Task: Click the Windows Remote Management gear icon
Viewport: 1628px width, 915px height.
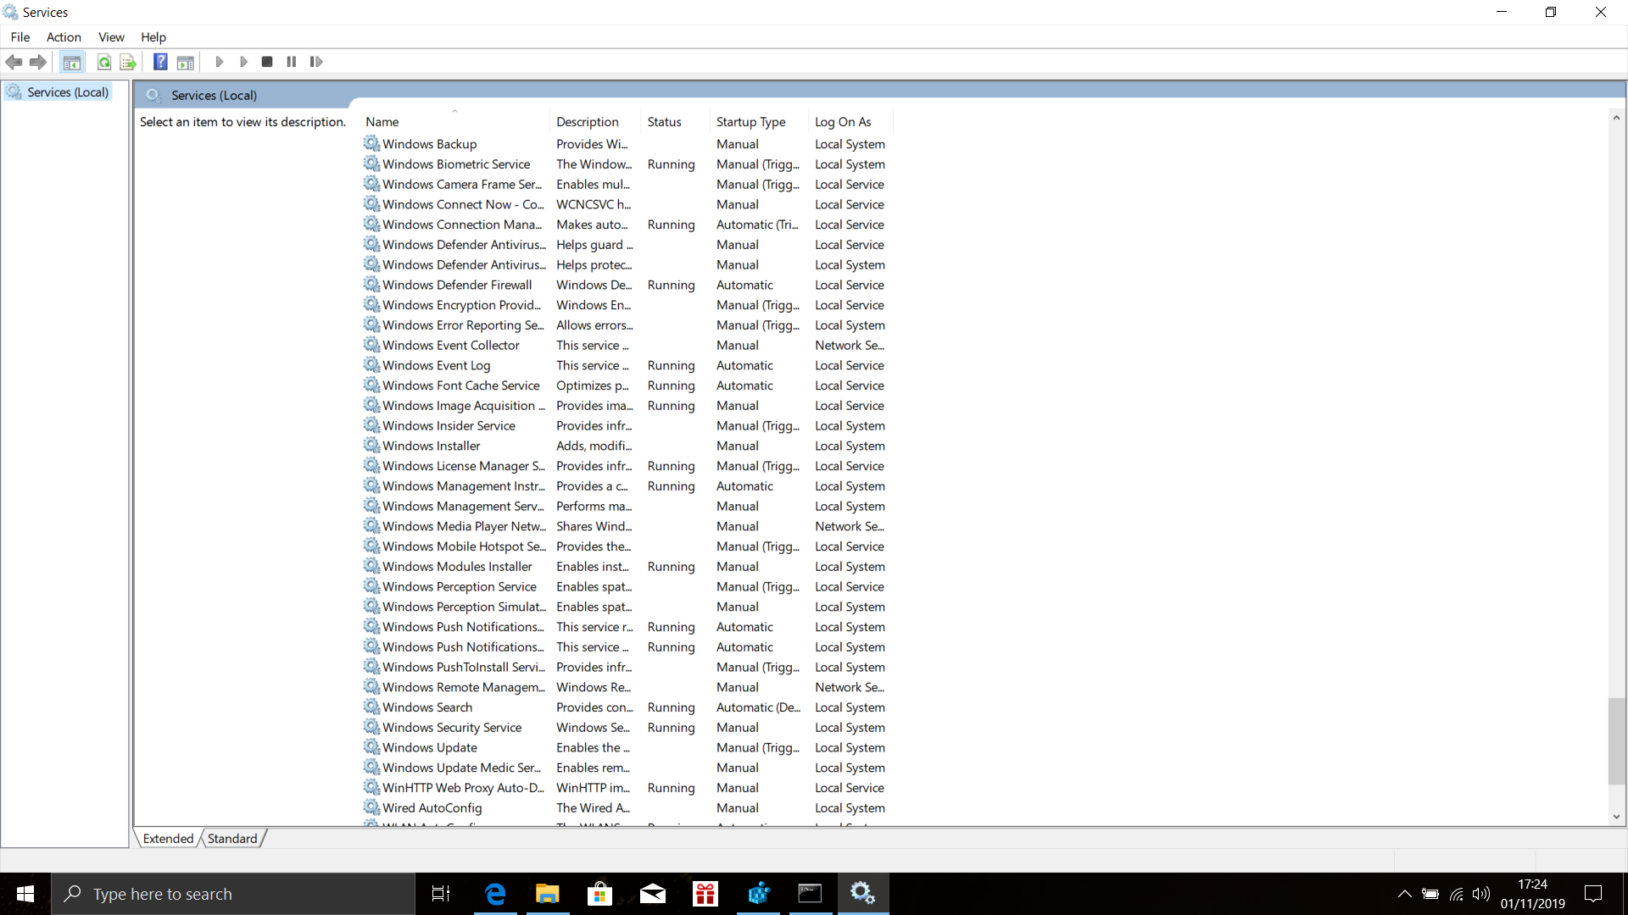Action: 371,686
